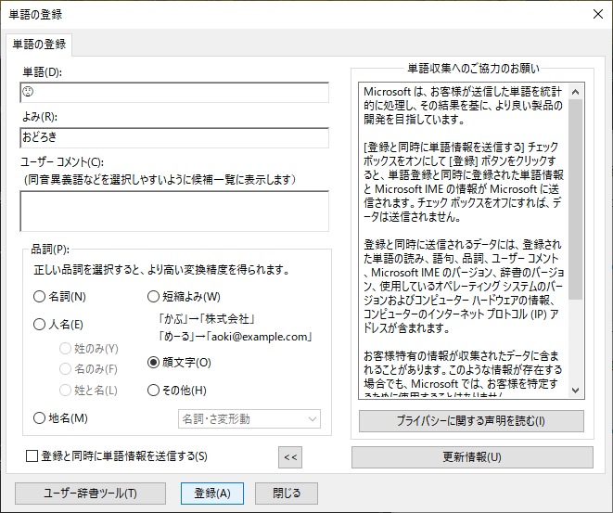This screenshot has height=513, width=613.
Task: Click the 正しい品詞を選択すると hint text
Action: tap(161, 270)
